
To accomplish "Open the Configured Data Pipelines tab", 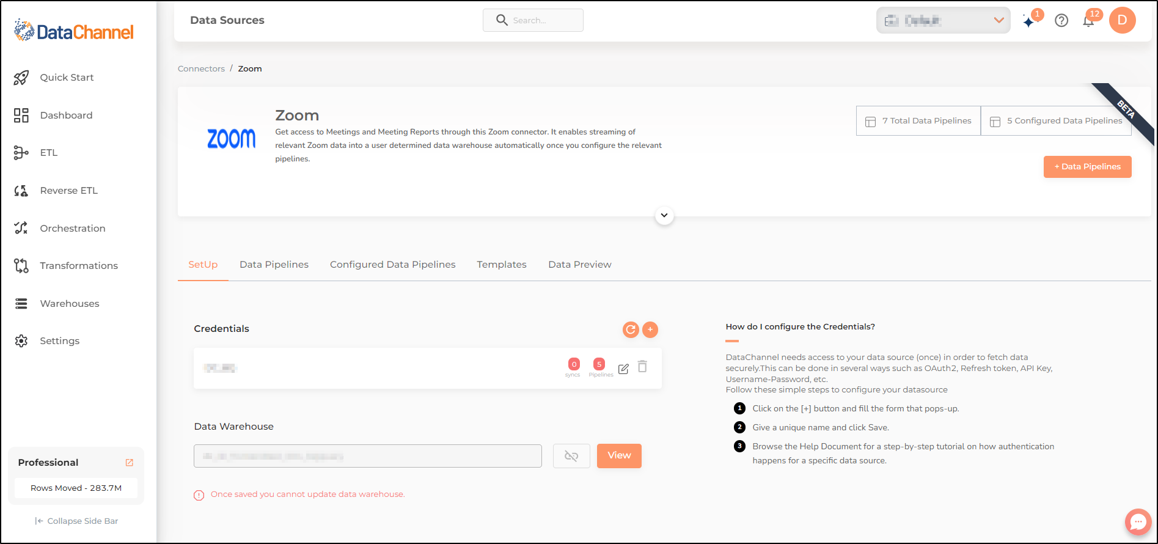I will tap(393, 265).
